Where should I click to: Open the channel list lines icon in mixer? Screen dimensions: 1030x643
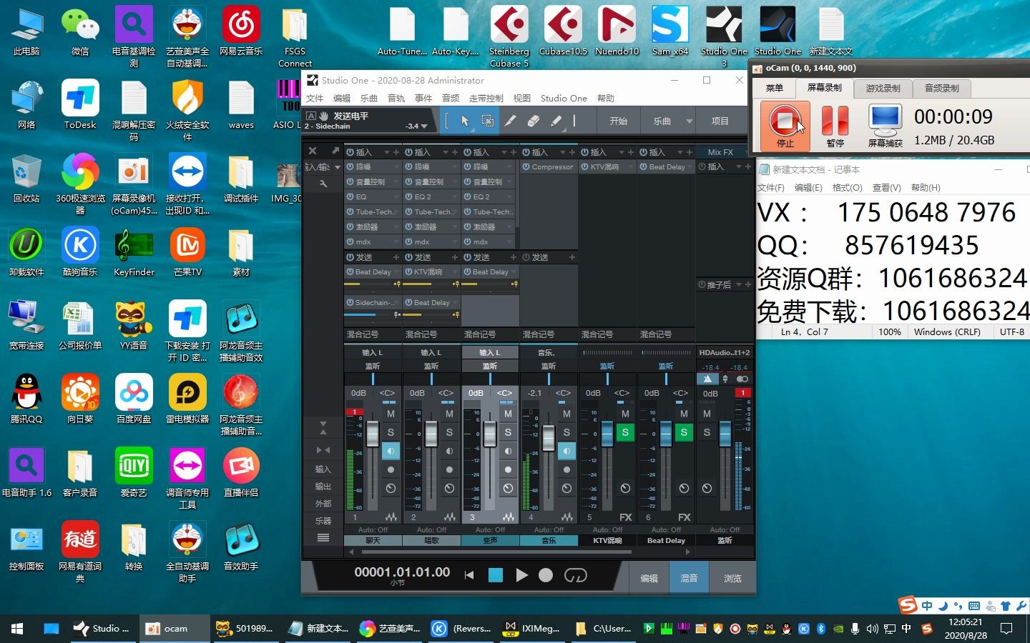(323, 537)
